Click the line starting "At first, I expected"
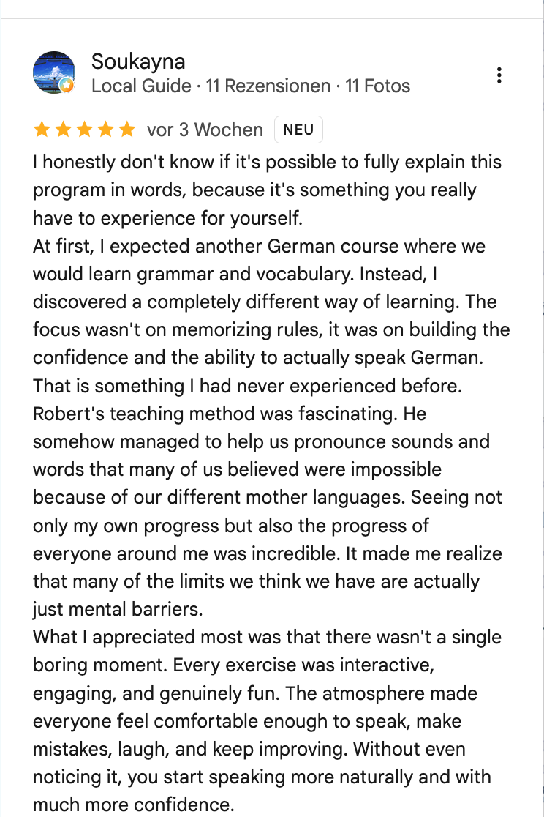The image size is (544, 817). point(260,246)
